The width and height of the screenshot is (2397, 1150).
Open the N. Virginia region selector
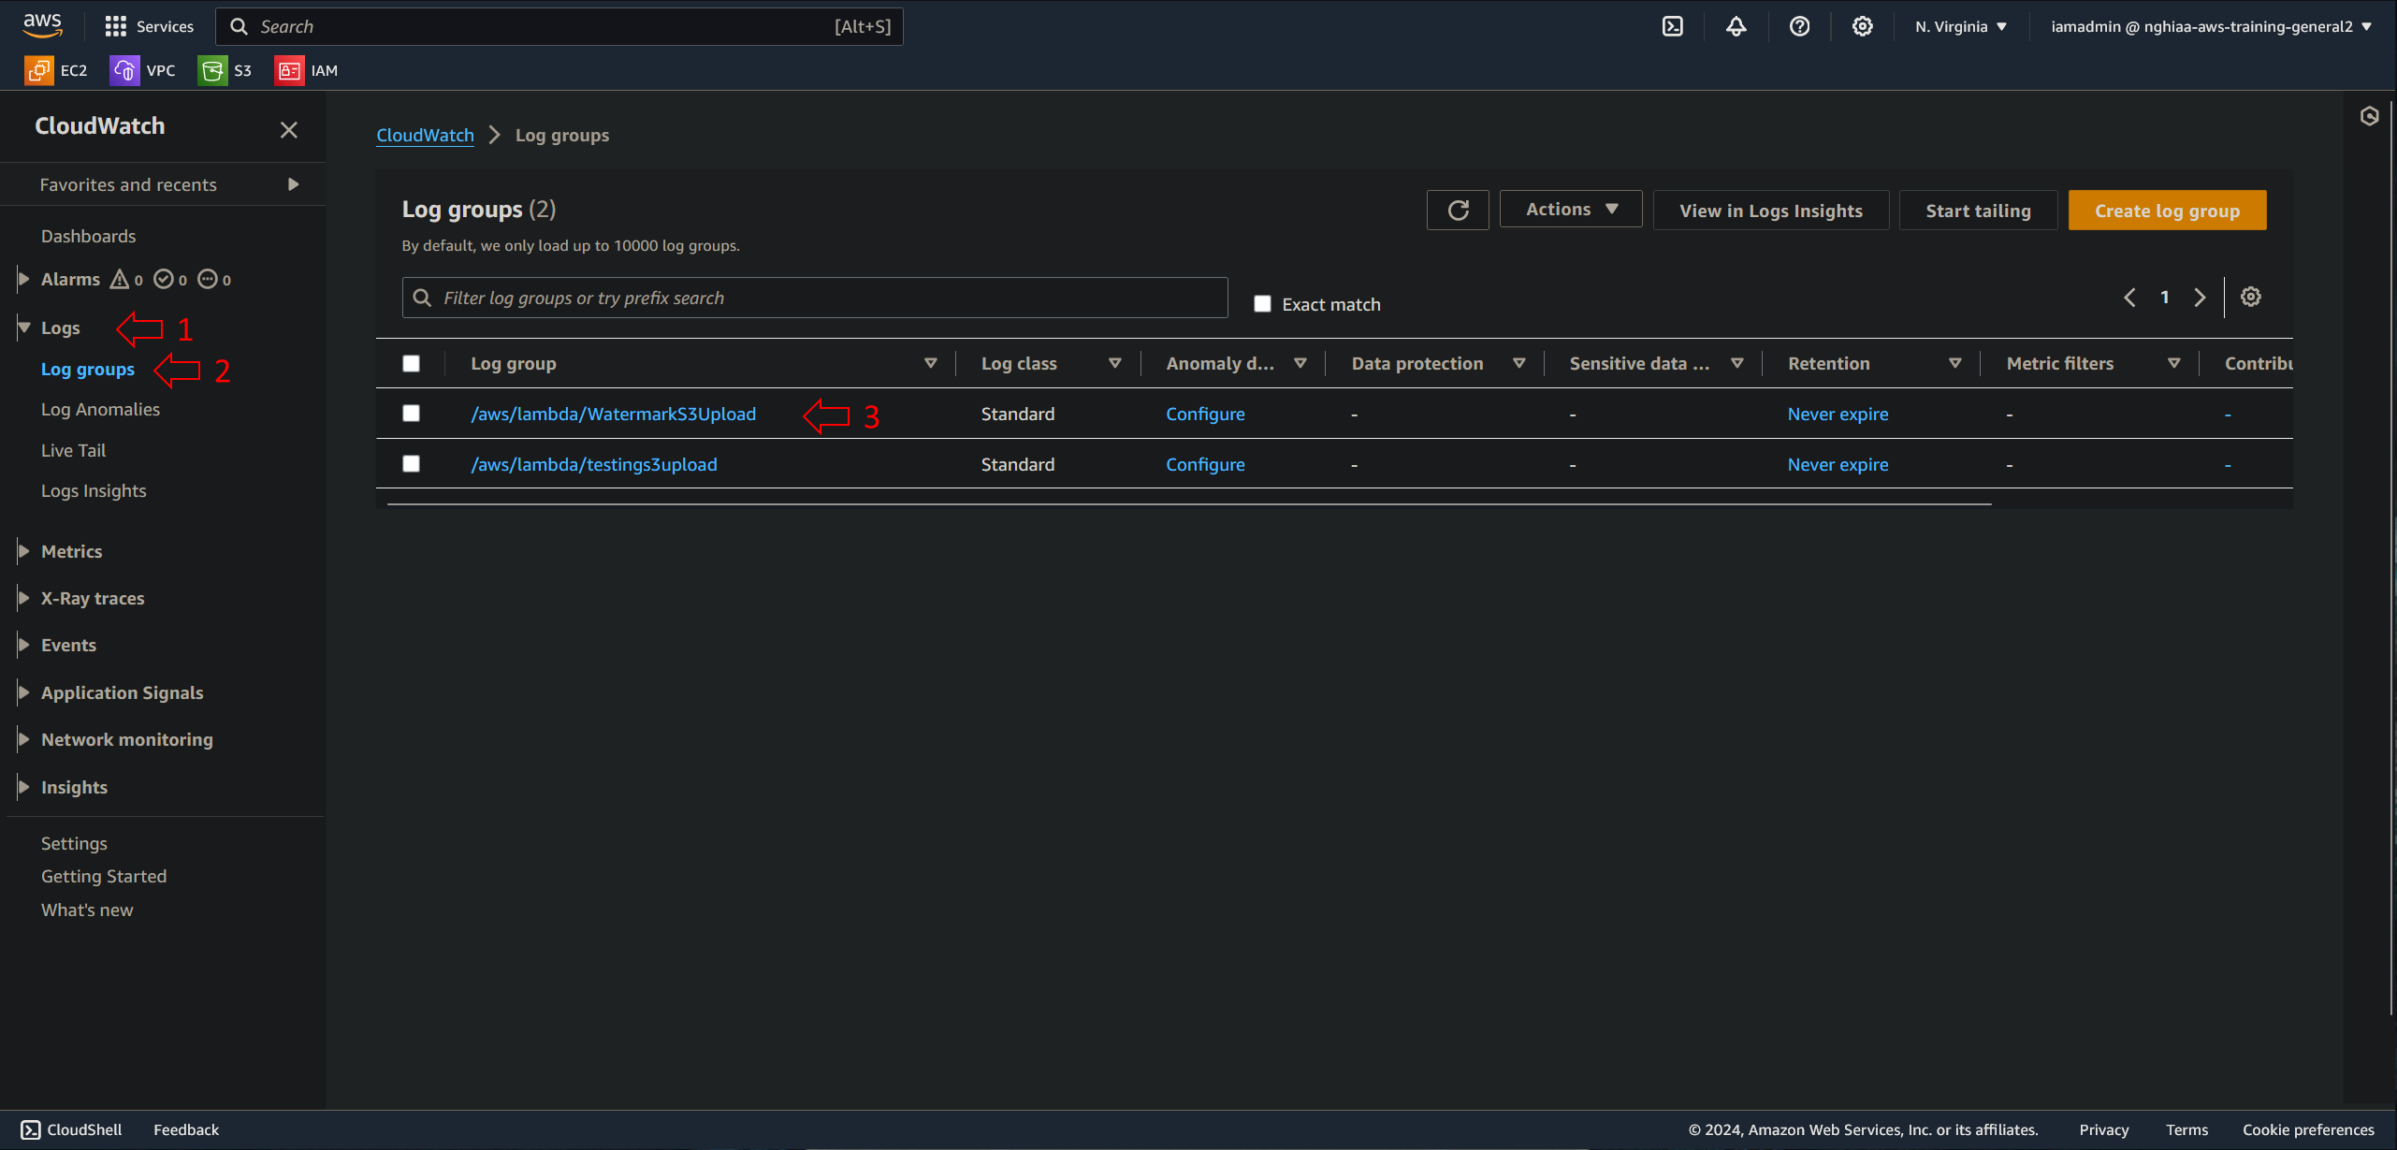tap(1960, 26)
